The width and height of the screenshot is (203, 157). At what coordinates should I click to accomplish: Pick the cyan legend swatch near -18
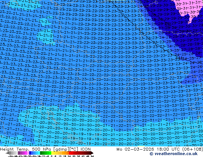39,153
